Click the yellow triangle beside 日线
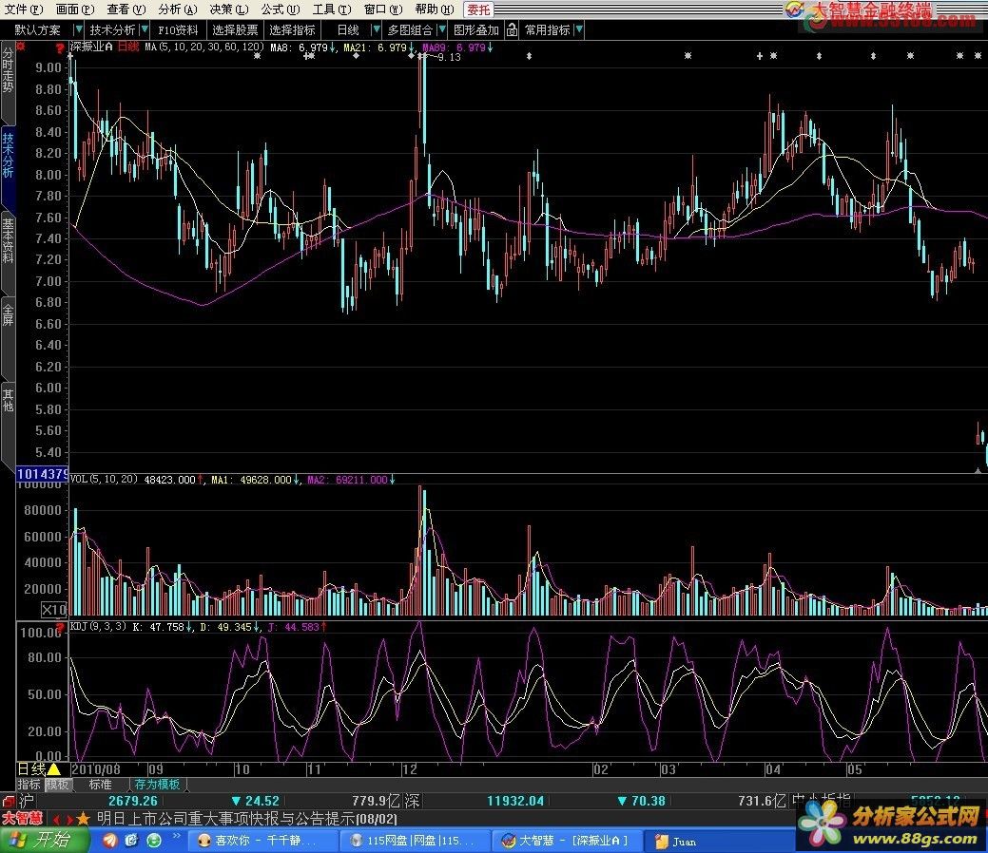The image size is (988, 853). [54, 769]
